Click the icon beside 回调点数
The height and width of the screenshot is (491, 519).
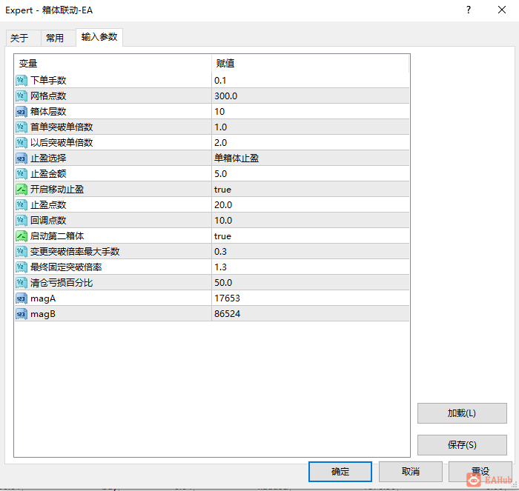pyautogui.click(x=22, y=220)
